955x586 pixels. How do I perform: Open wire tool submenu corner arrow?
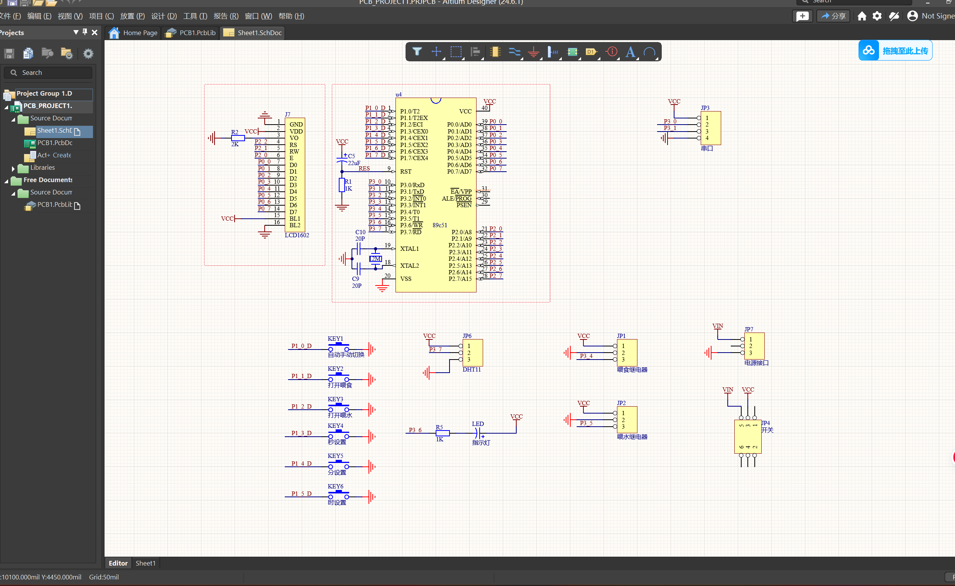point(522,59)
